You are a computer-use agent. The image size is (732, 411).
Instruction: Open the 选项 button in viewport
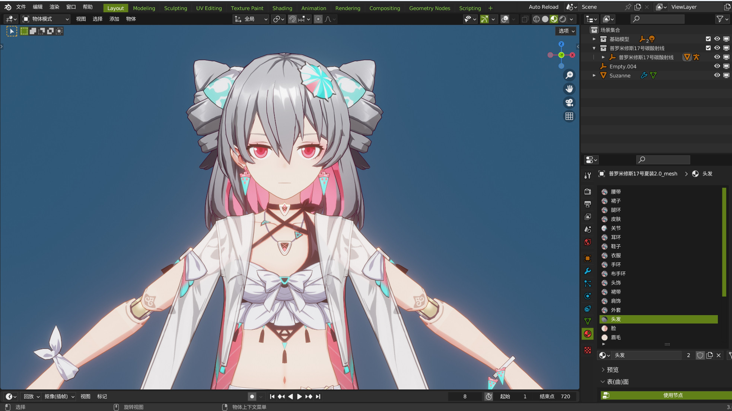click(x=566, y=31)
